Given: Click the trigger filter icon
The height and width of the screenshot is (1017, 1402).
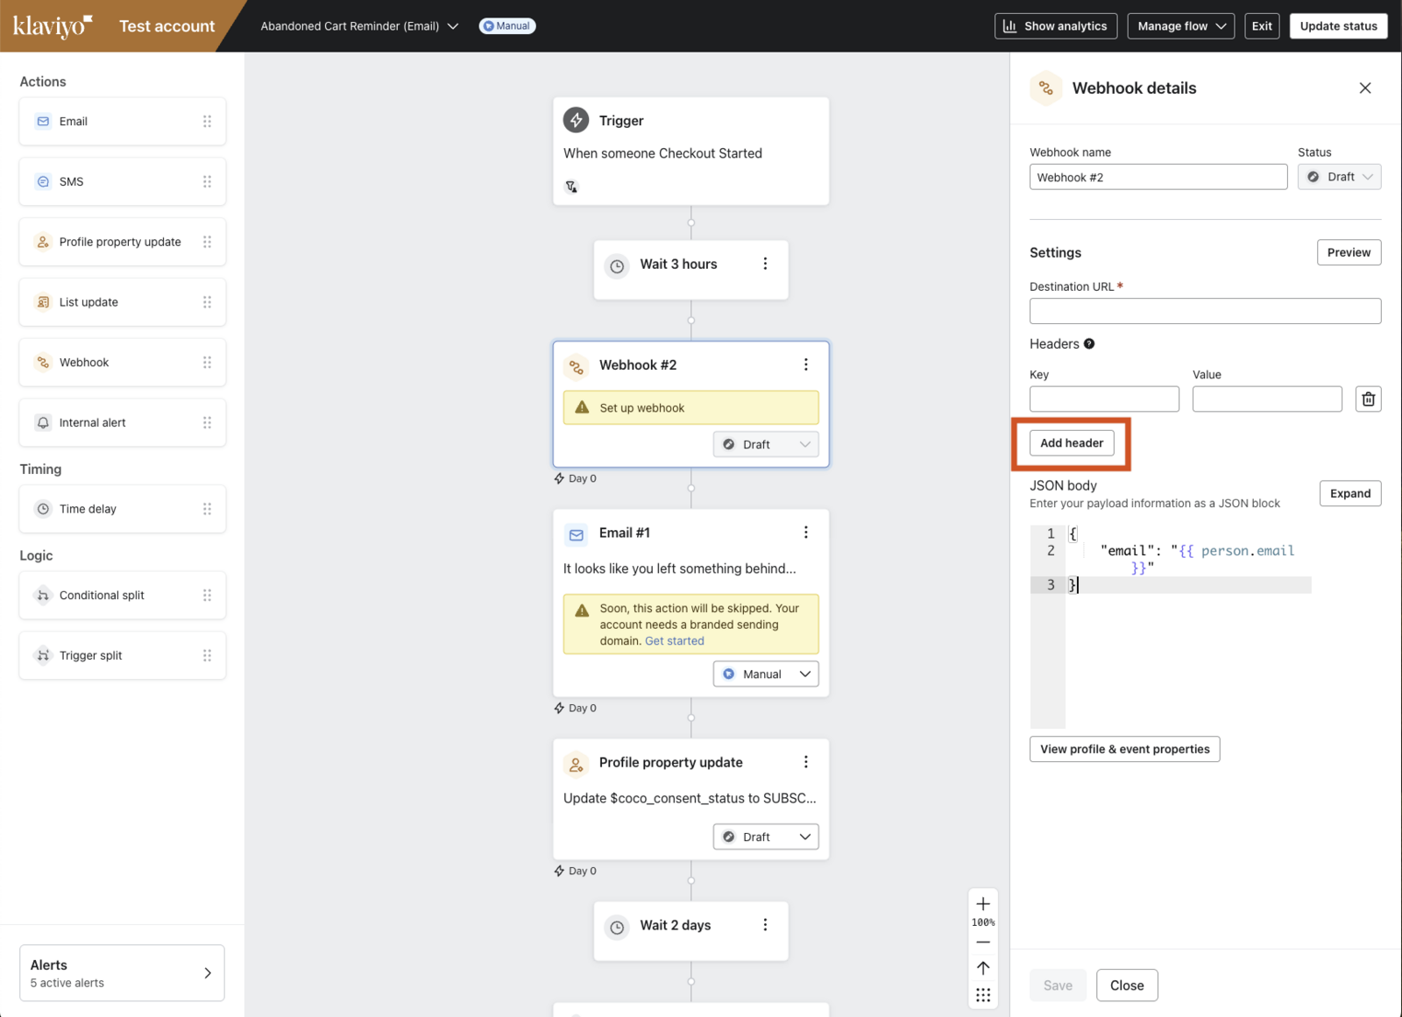Looking at the screenshot, I should pyautogui.click(x=571, y=187).
